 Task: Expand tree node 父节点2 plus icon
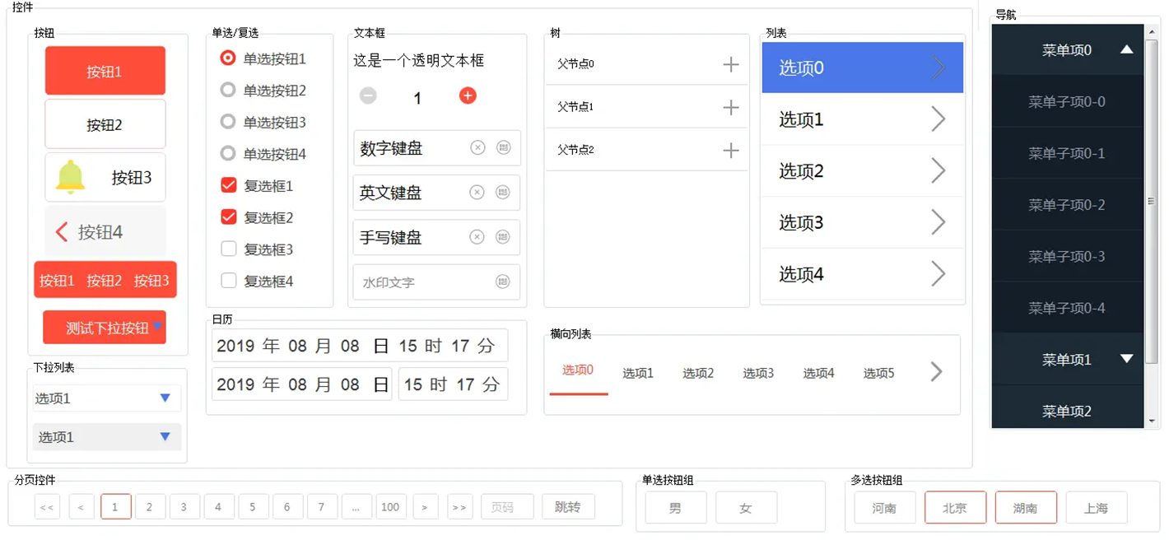point(731,150)
